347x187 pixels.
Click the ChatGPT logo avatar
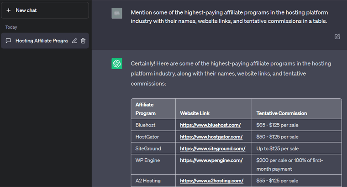pos(117,64)
